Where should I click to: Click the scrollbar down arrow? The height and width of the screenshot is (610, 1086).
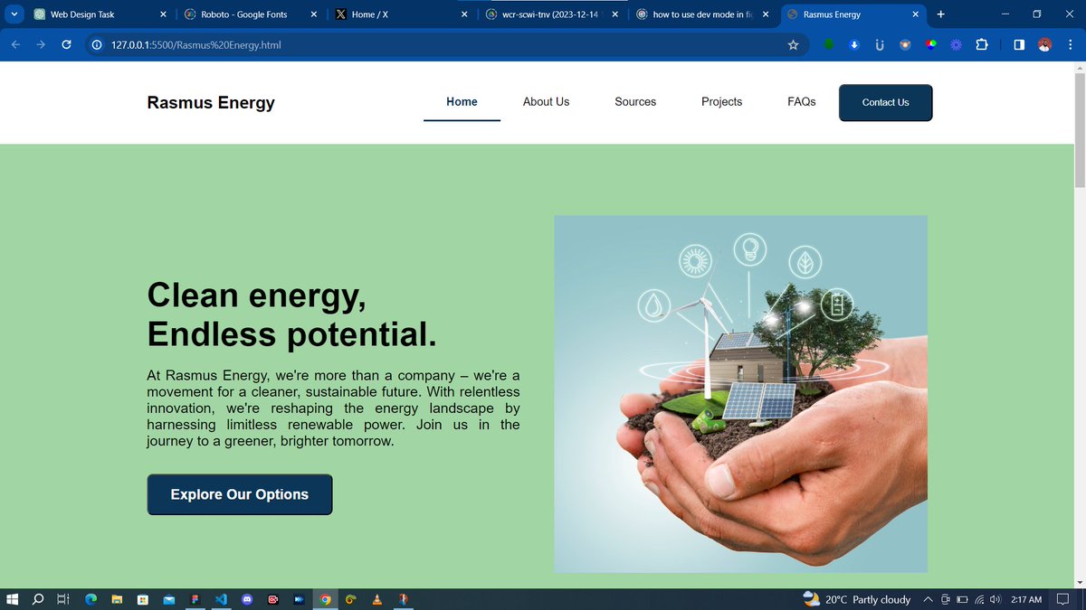[x=1079, y=582]
